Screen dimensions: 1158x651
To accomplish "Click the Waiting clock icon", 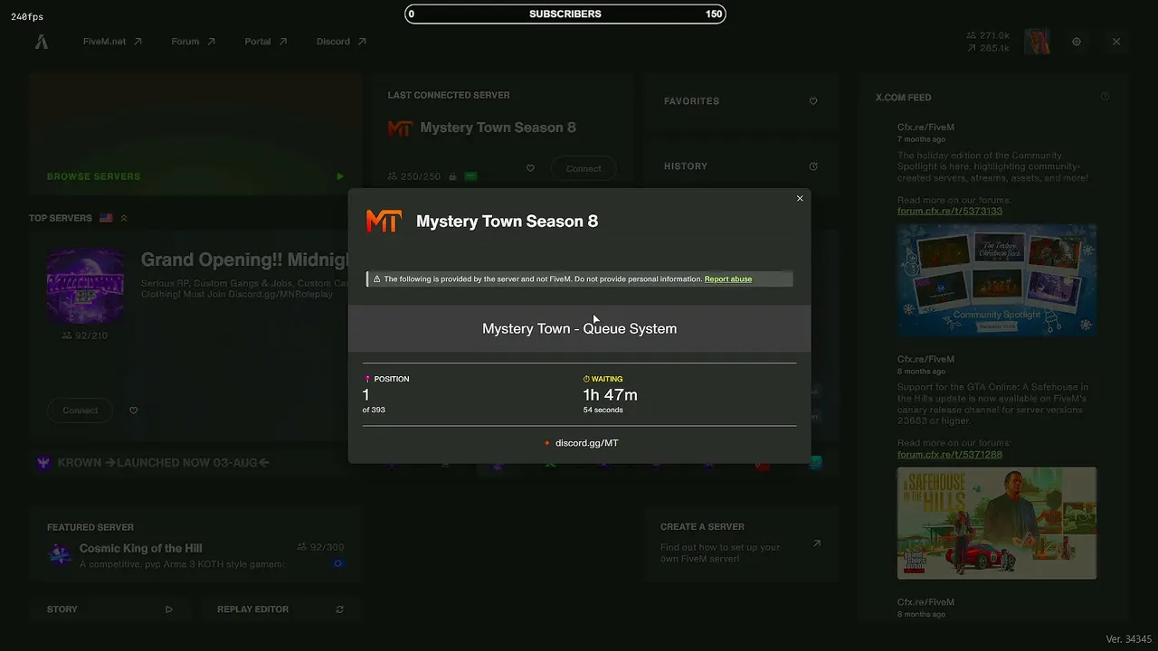I will point(586,379).
